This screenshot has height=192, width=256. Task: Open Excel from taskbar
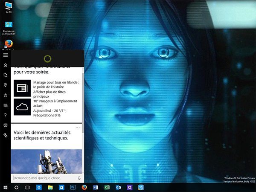(107, 187)
